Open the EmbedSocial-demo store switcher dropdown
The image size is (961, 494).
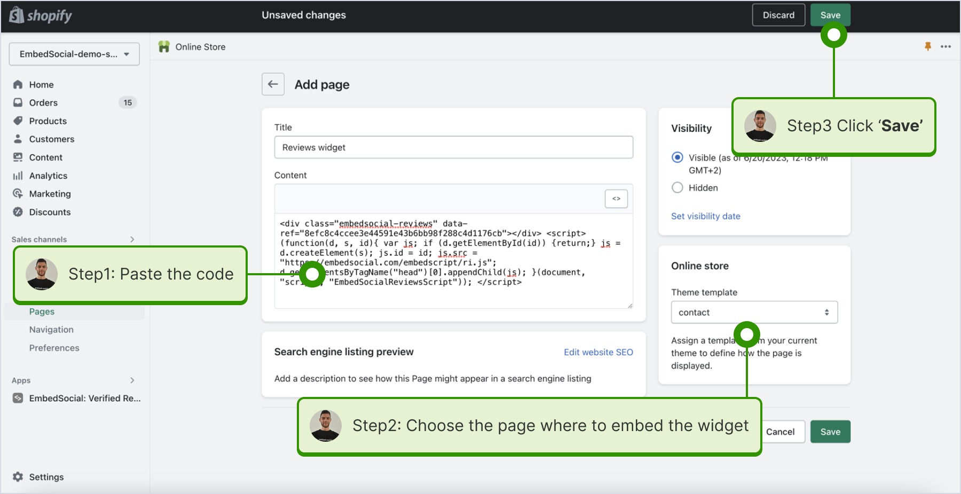point(74,54)
